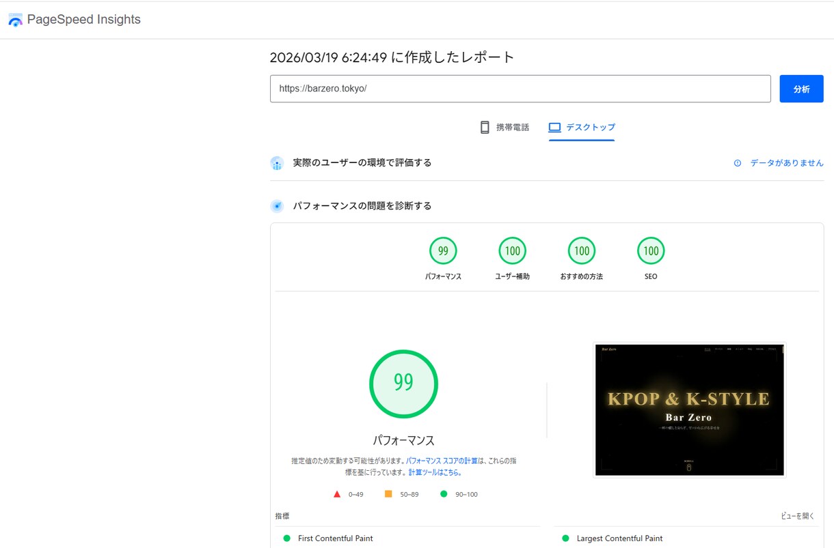Click the First Contentful Paint metric label
Viewport: 834px width, 548px height.
[x=336, y=538]
